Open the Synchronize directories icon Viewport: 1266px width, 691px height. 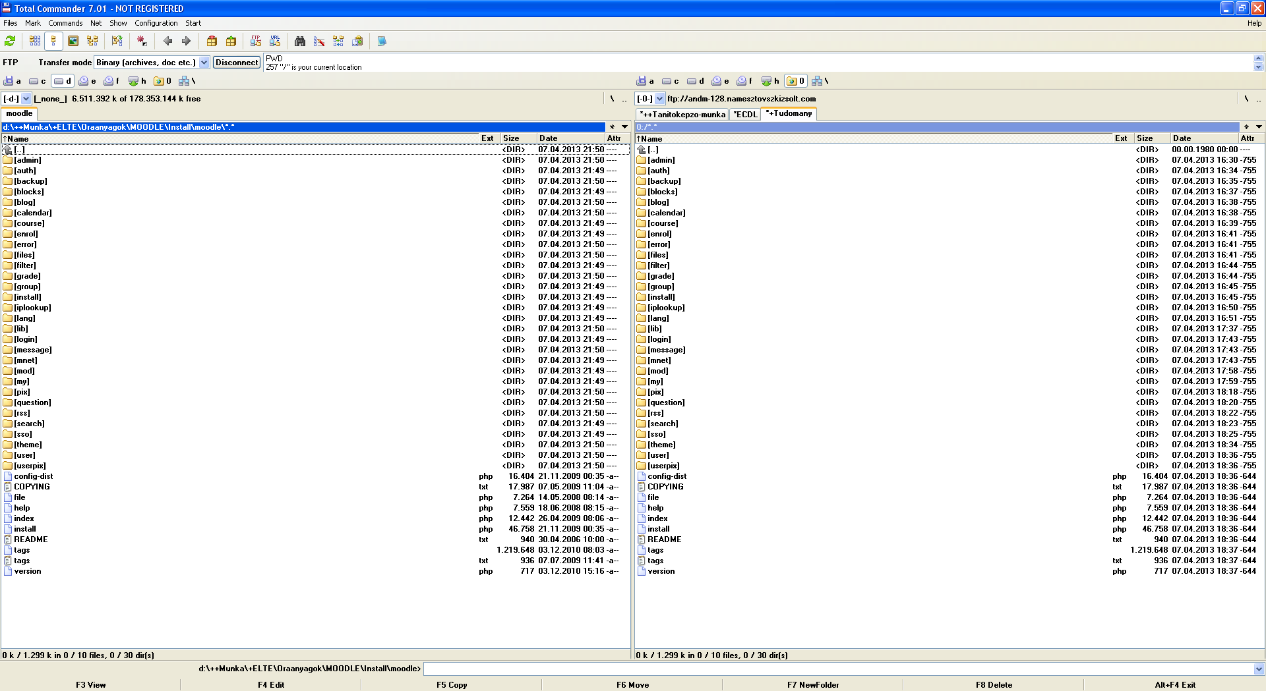338,41
